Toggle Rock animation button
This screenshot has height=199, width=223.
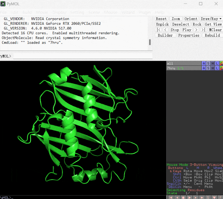[x=197, y=24]
